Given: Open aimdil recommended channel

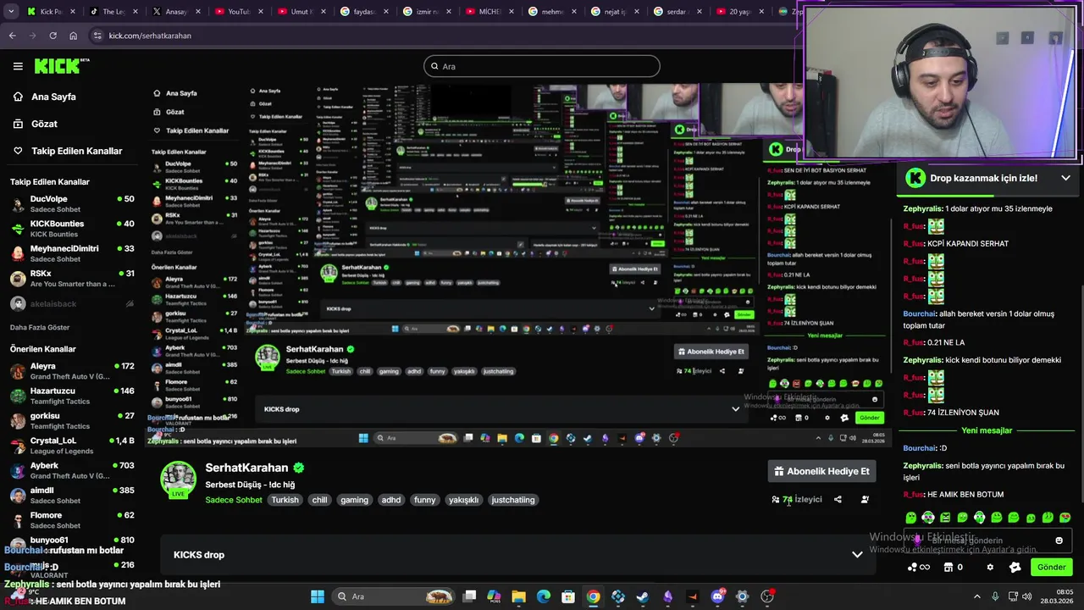Looking at the screenshot, I should 72,495.
